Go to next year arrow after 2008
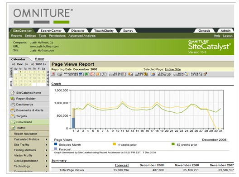 45,64
